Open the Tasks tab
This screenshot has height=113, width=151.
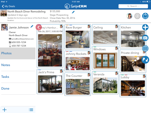(18, 77)
